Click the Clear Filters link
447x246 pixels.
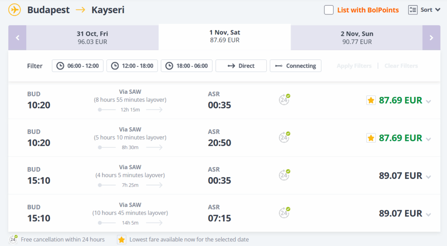coord(401,66)
